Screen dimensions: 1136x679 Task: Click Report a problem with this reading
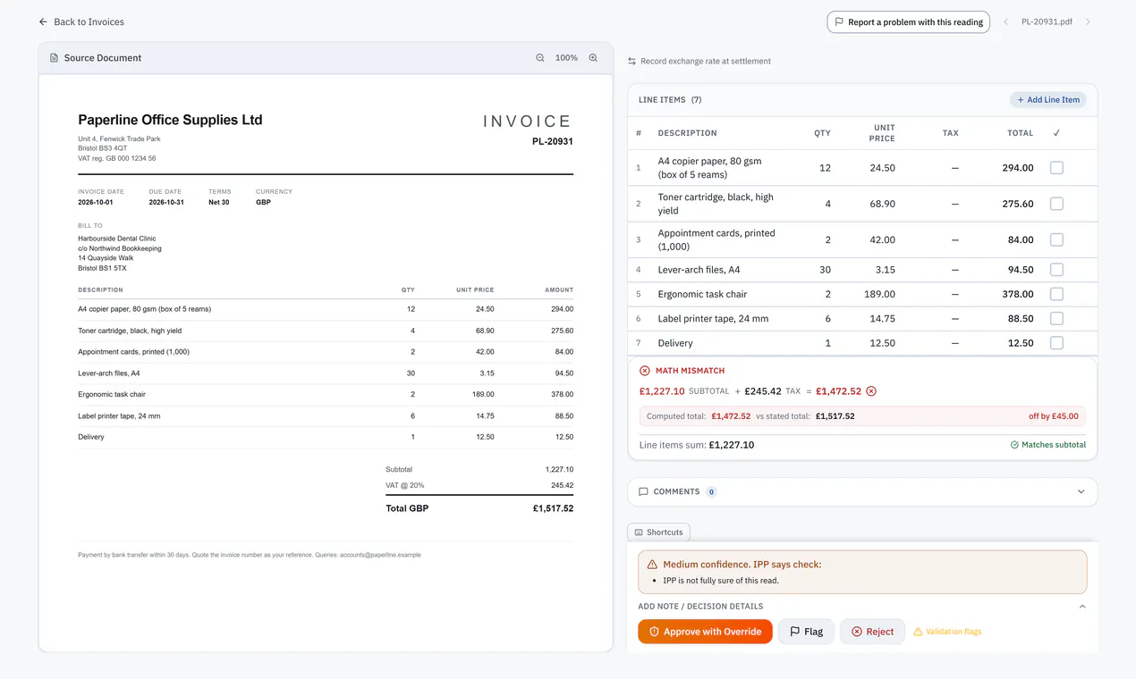pos(908,22)
